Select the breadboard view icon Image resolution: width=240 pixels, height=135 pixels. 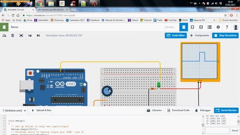(183, 27)
